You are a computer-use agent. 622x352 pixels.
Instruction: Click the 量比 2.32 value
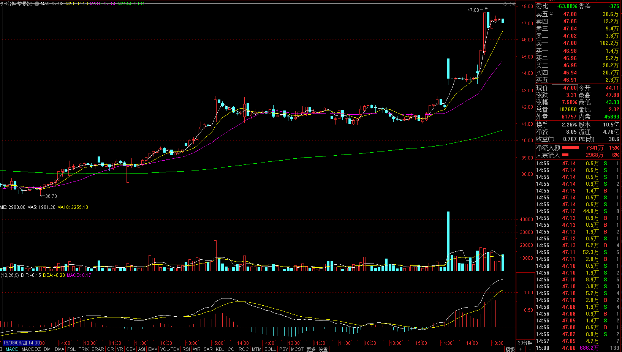coord(614,109)
